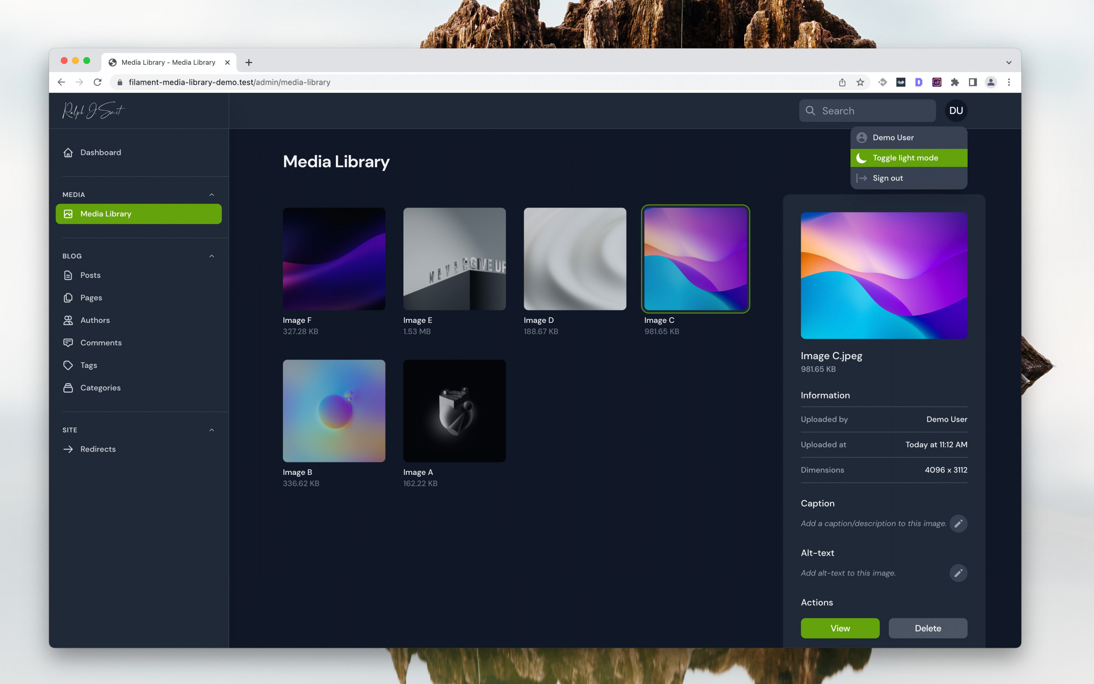This screenshot has height=684, width=1094.
Task: Open the browser extensions puzzle icon
Action: pyautogui.click(x=955, y=82)
